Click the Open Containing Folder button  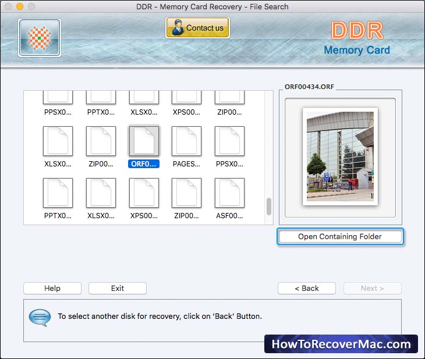340,237
